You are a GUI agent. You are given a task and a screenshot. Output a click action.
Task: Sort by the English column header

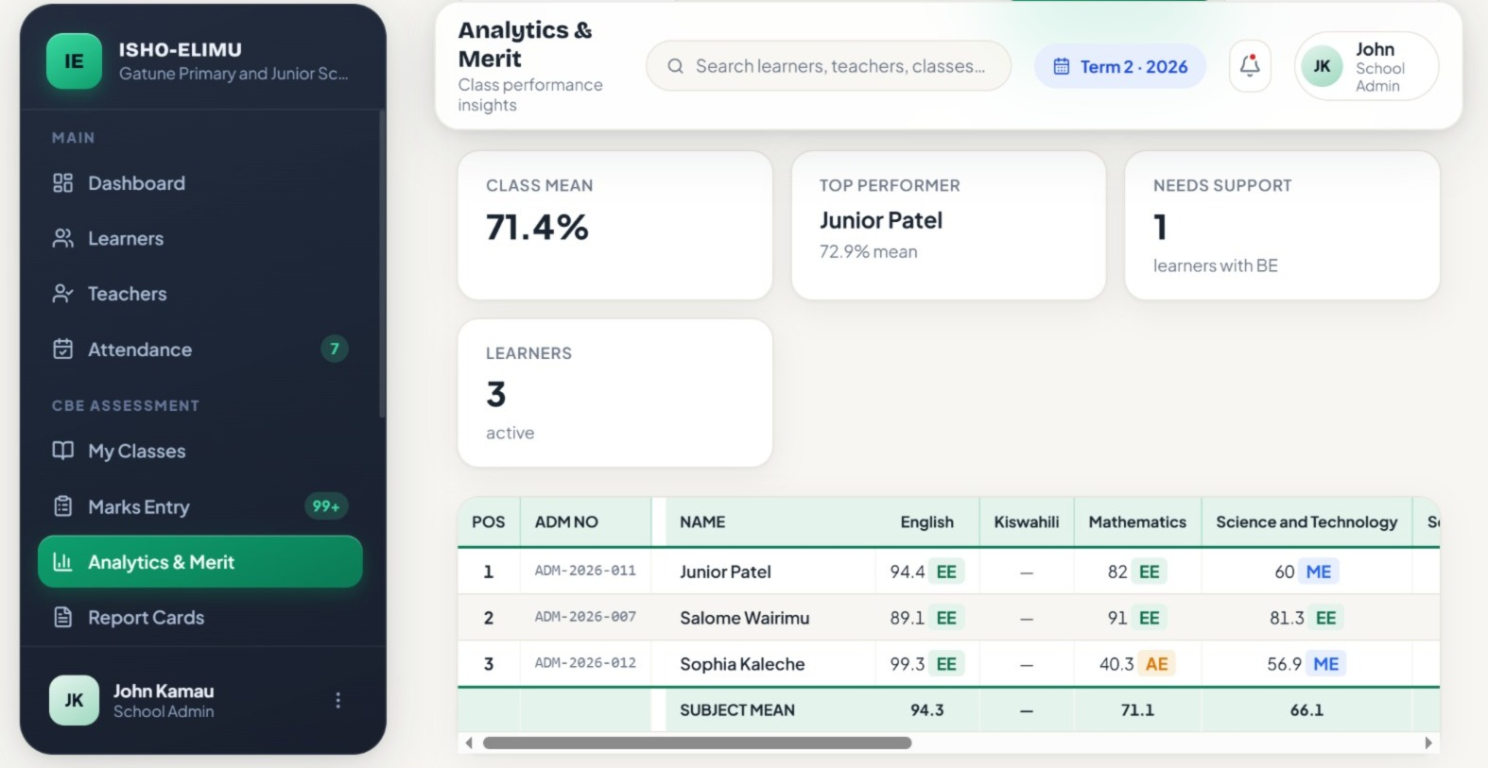tap(926, 522)
